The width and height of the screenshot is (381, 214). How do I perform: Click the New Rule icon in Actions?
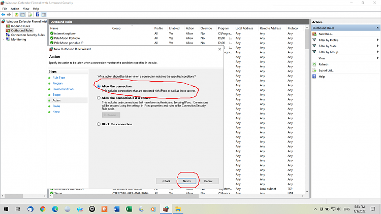click(x=314, y=34)
